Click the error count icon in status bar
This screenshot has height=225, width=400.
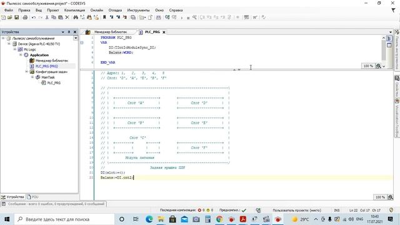coord(199,210)
